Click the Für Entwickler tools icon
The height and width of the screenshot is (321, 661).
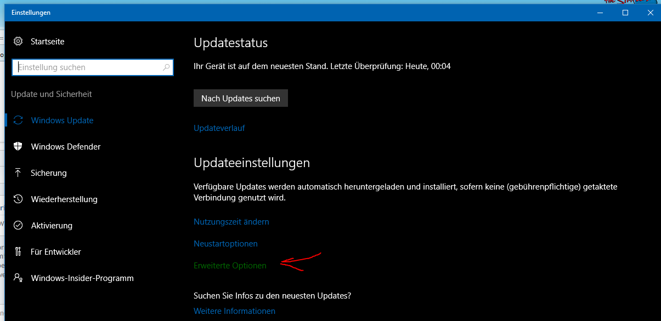(x=18, y=251)
